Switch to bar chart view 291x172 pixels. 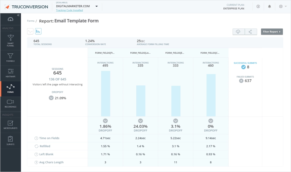(x=38, y=31)
